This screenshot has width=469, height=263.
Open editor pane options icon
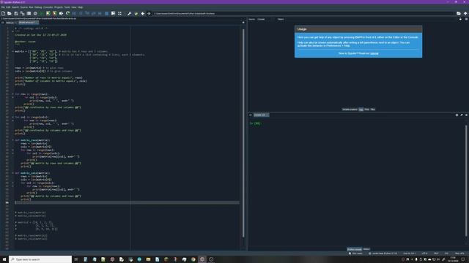tap(243, 23)
